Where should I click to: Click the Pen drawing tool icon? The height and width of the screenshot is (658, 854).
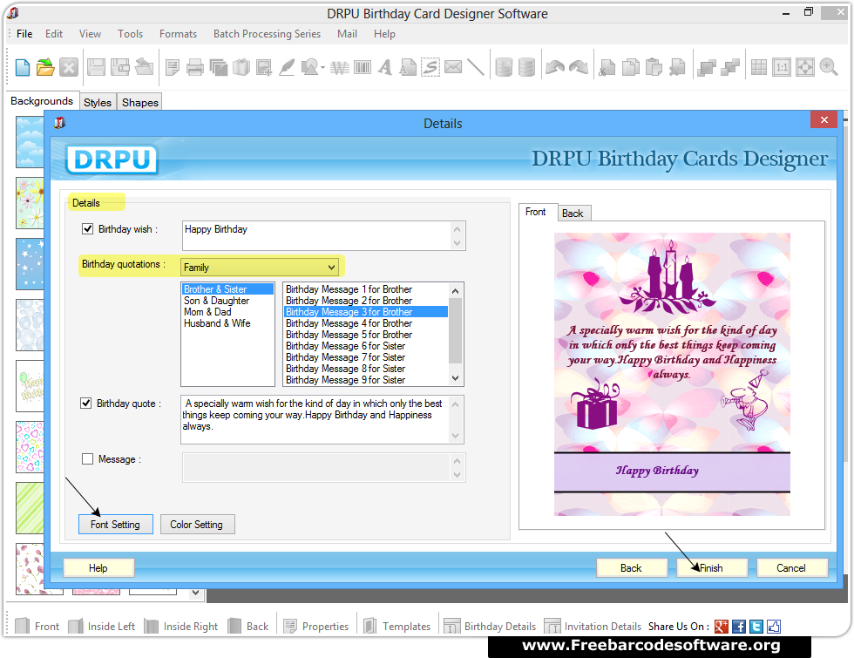coord(287,68)
